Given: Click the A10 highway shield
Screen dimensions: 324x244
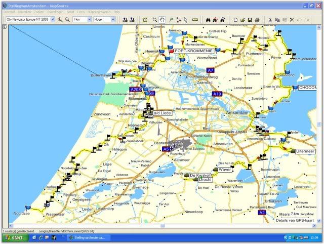Looking at the screenshot, I should (217, 94).
